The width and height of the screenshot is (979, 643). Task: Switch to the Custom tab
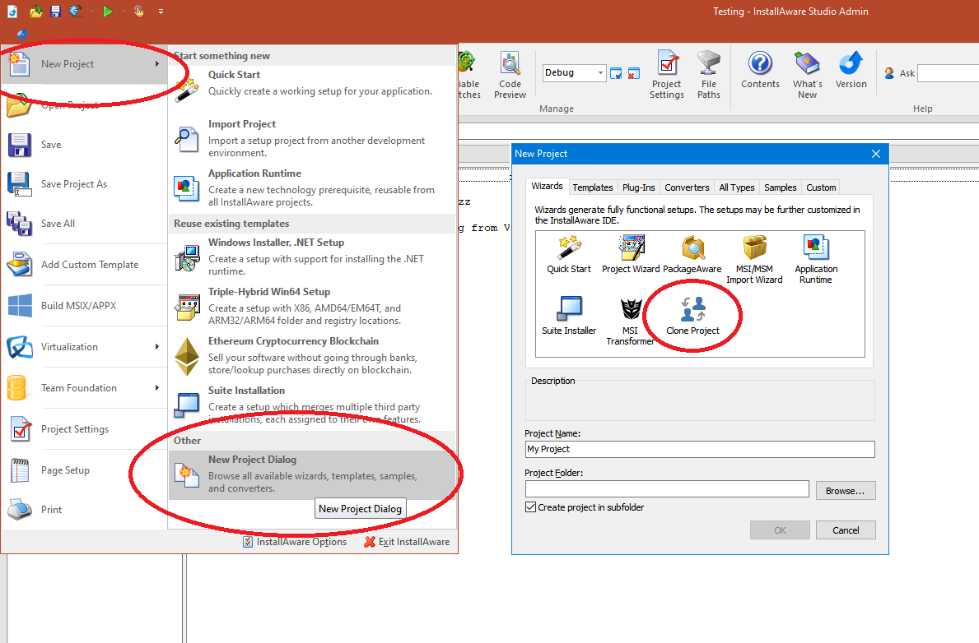(821, 187)
